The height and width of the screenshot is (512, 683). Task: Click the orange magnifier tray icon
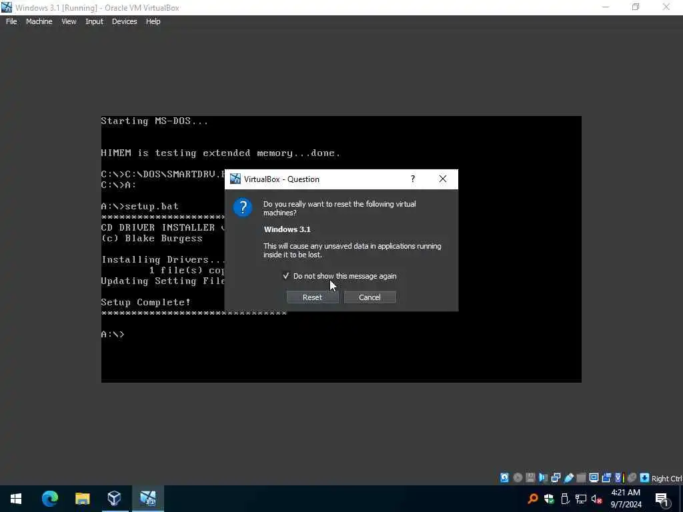[532, 499]
